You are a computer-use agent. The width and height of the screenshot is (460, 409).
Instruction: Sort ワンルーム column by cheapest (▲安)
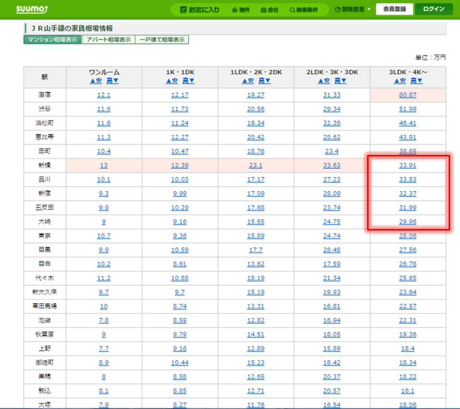(96, 81)
